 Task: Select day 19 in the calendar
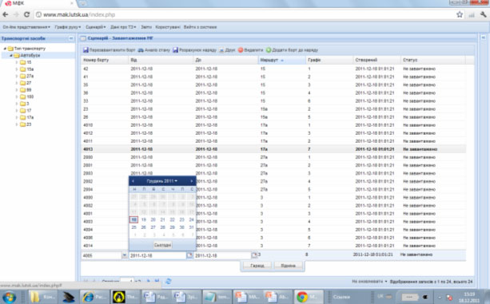point(143,219)
